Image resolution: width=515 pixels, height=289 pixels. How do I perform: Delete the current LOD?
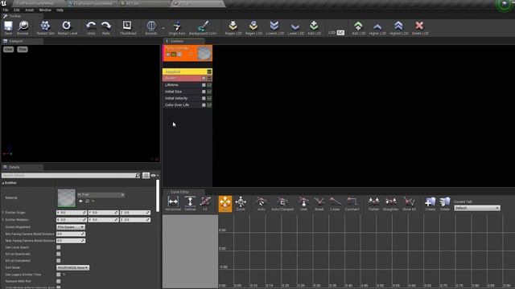pos(420,28)
